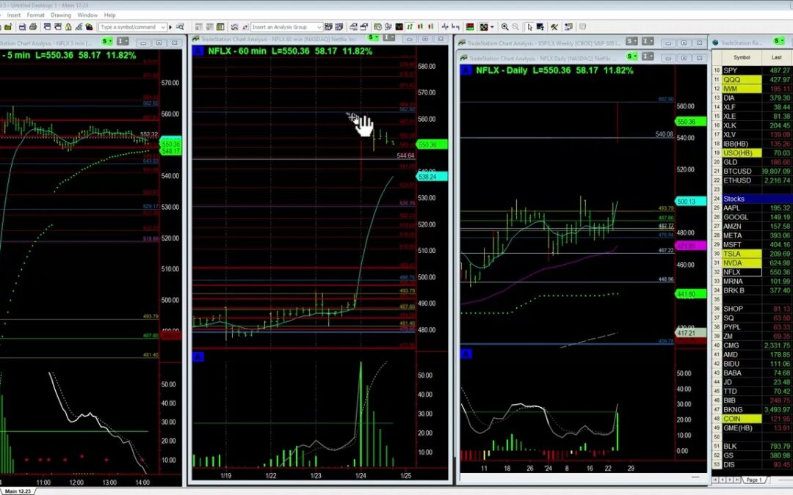Click the print toolbar icon
793x495 pixels.
(33, 27)
